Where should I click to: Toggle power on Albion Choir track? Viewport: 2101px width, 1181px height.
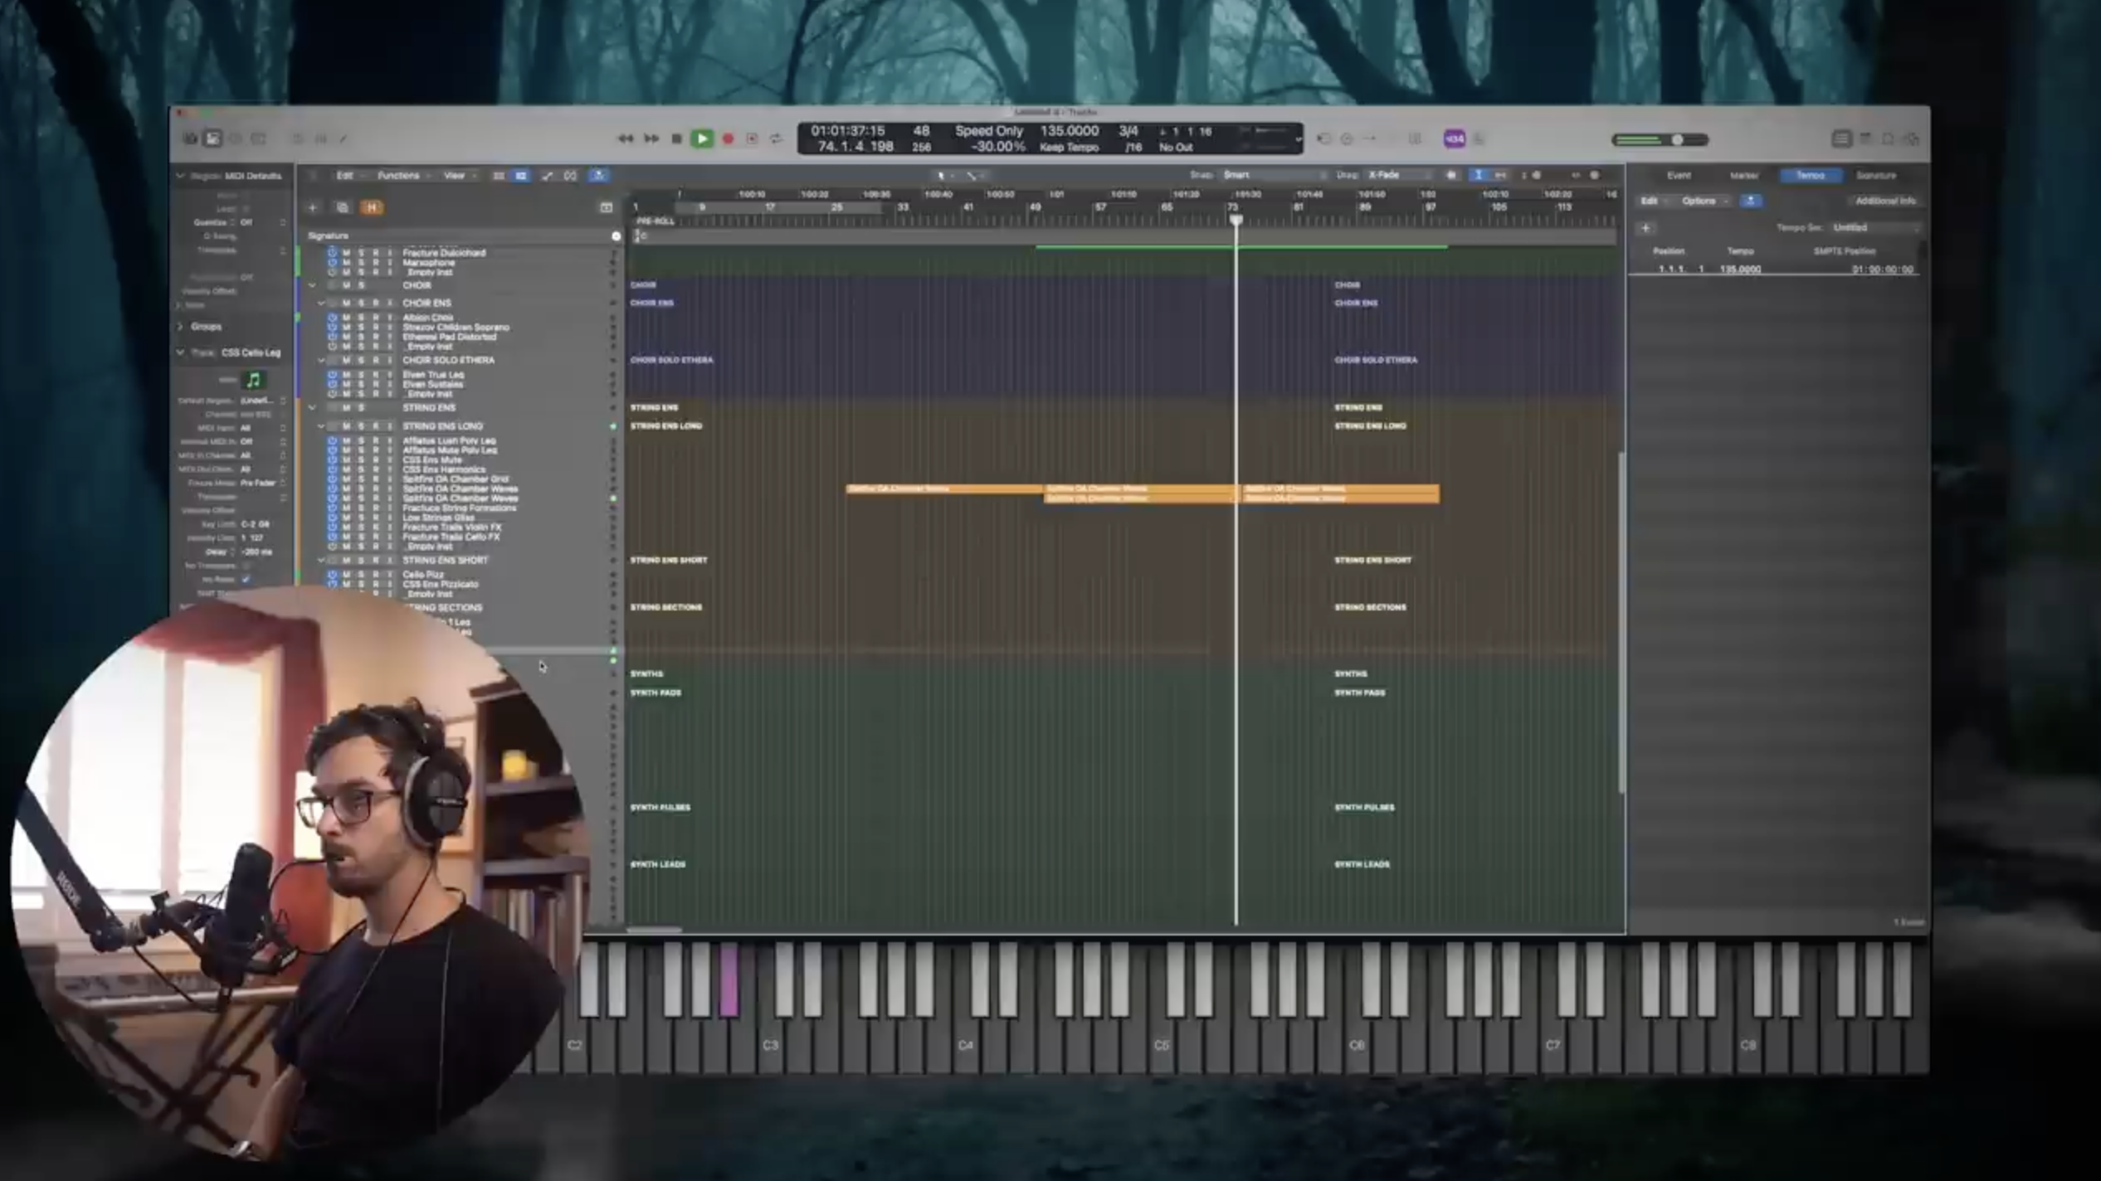pos(332,318)
